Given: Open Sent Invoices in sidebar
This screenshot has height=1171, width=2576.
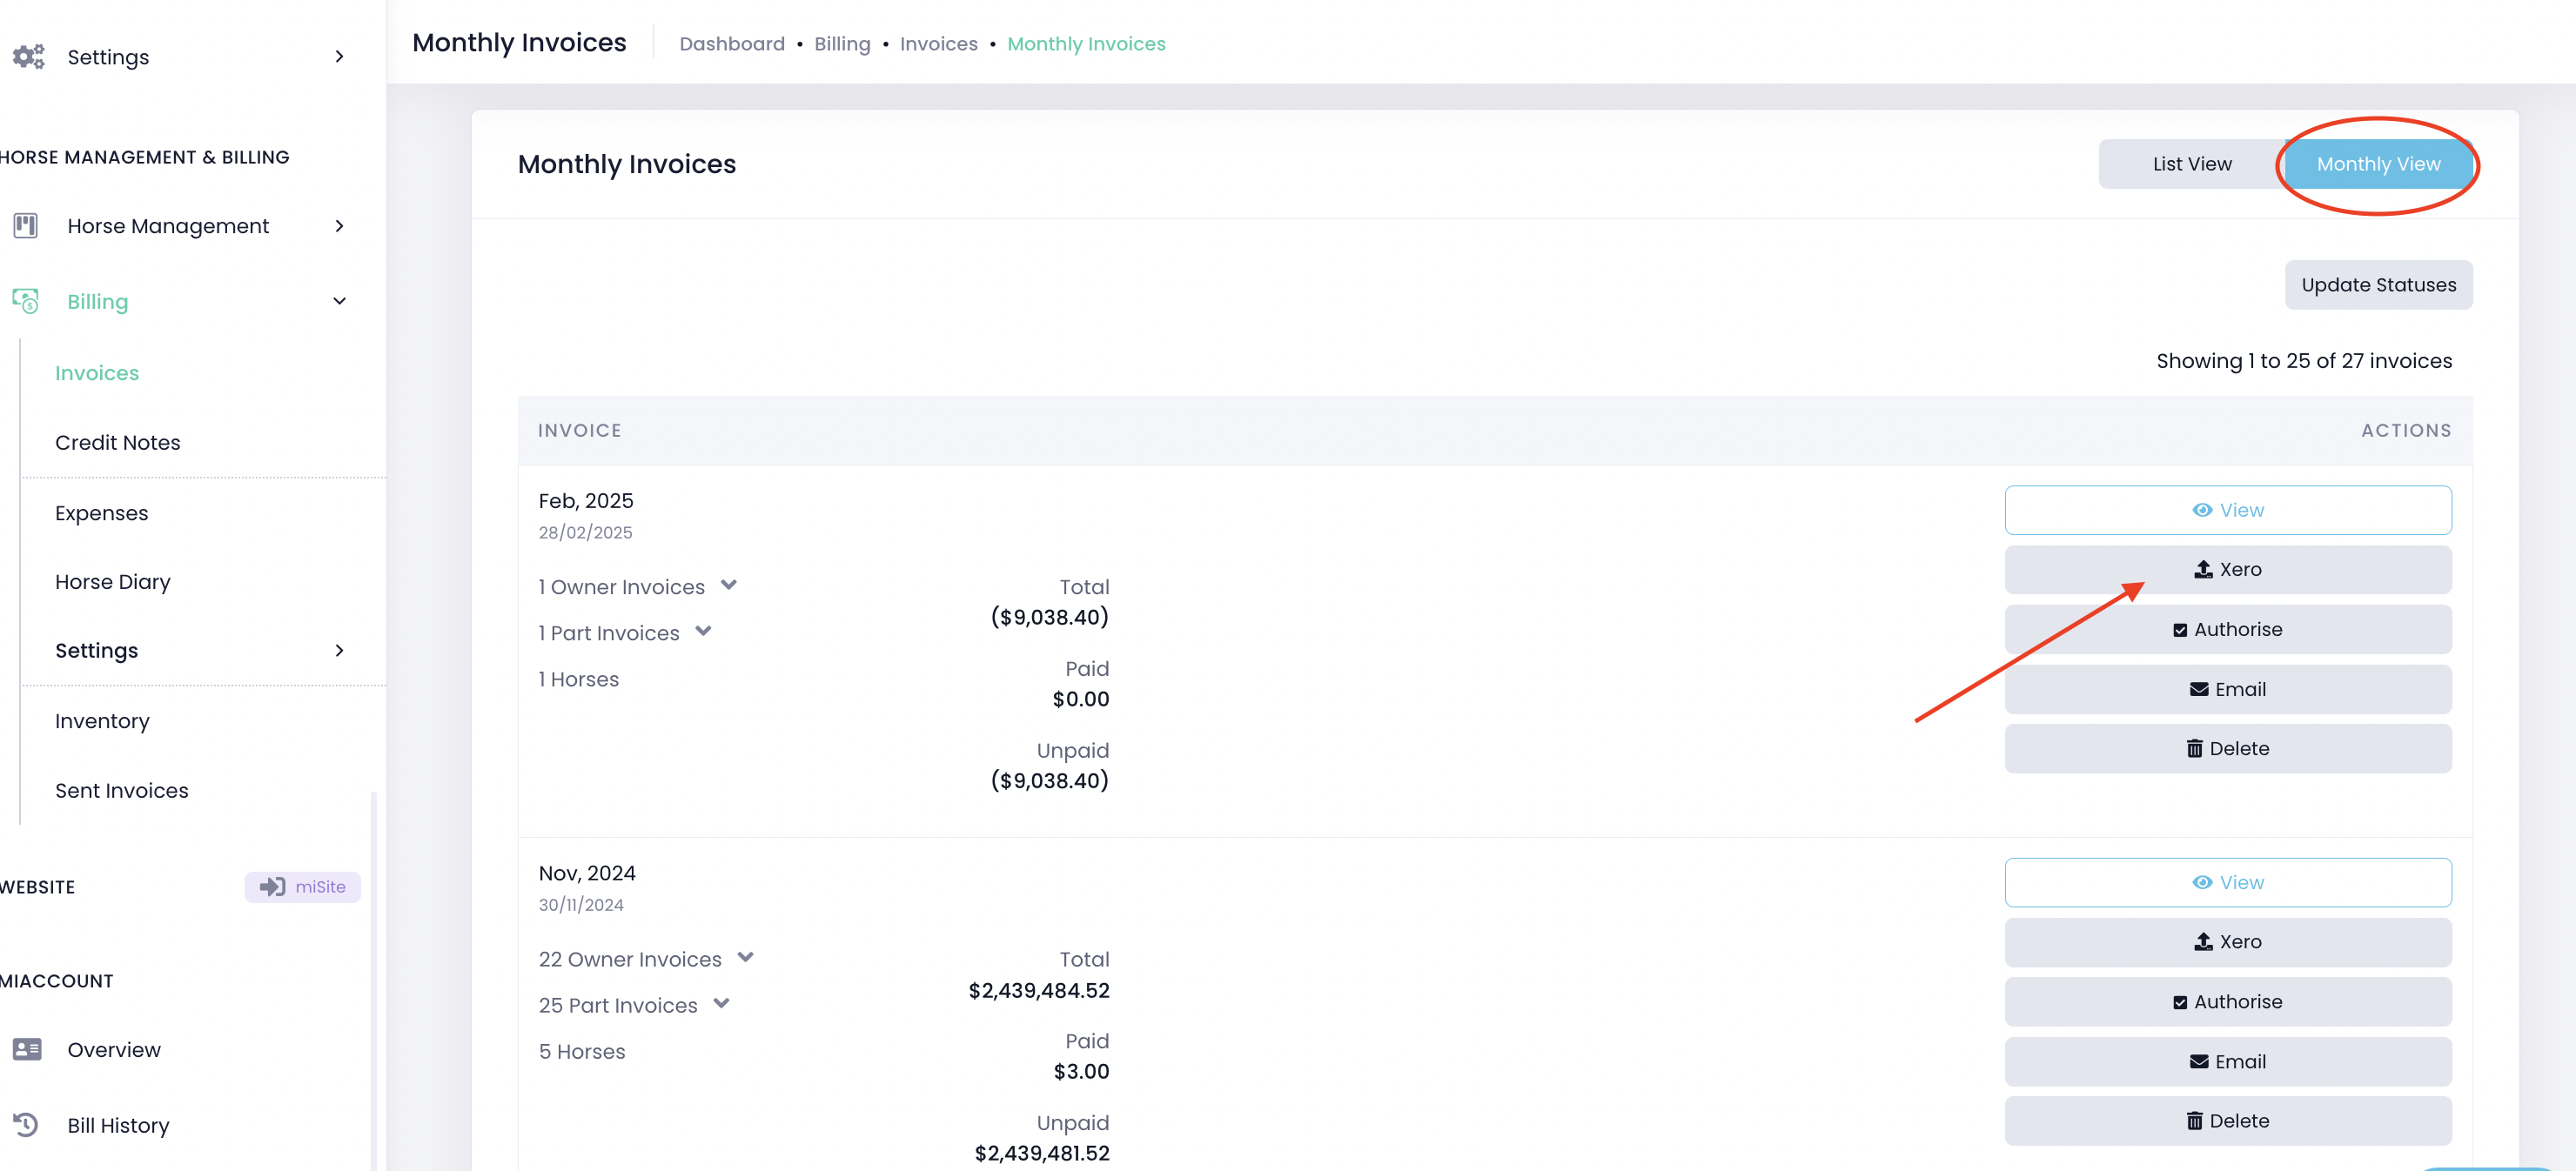Looking at the screenshot, I should click(122, 790).
